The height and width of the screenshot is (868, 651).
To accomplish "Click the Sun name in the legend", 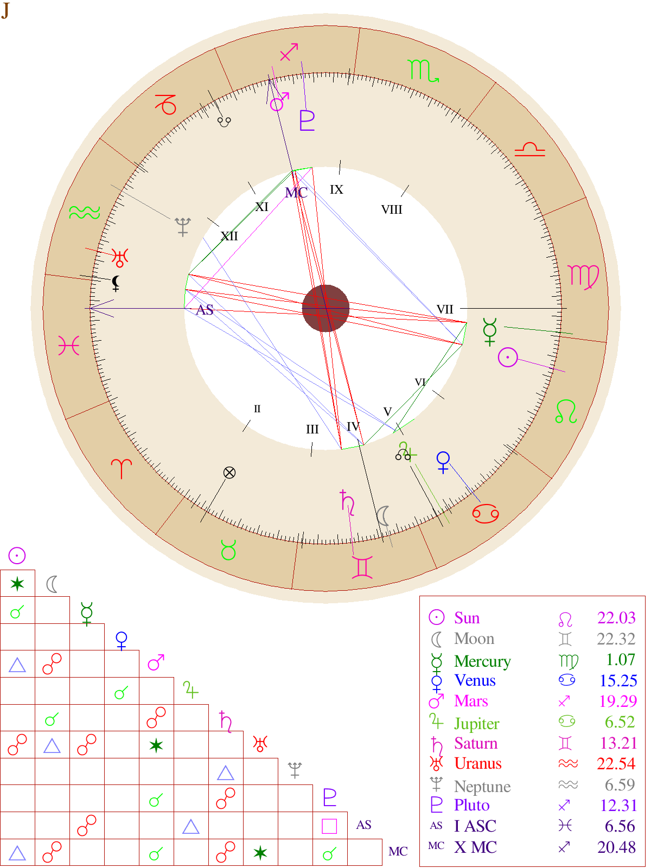I will coord(467,618).
